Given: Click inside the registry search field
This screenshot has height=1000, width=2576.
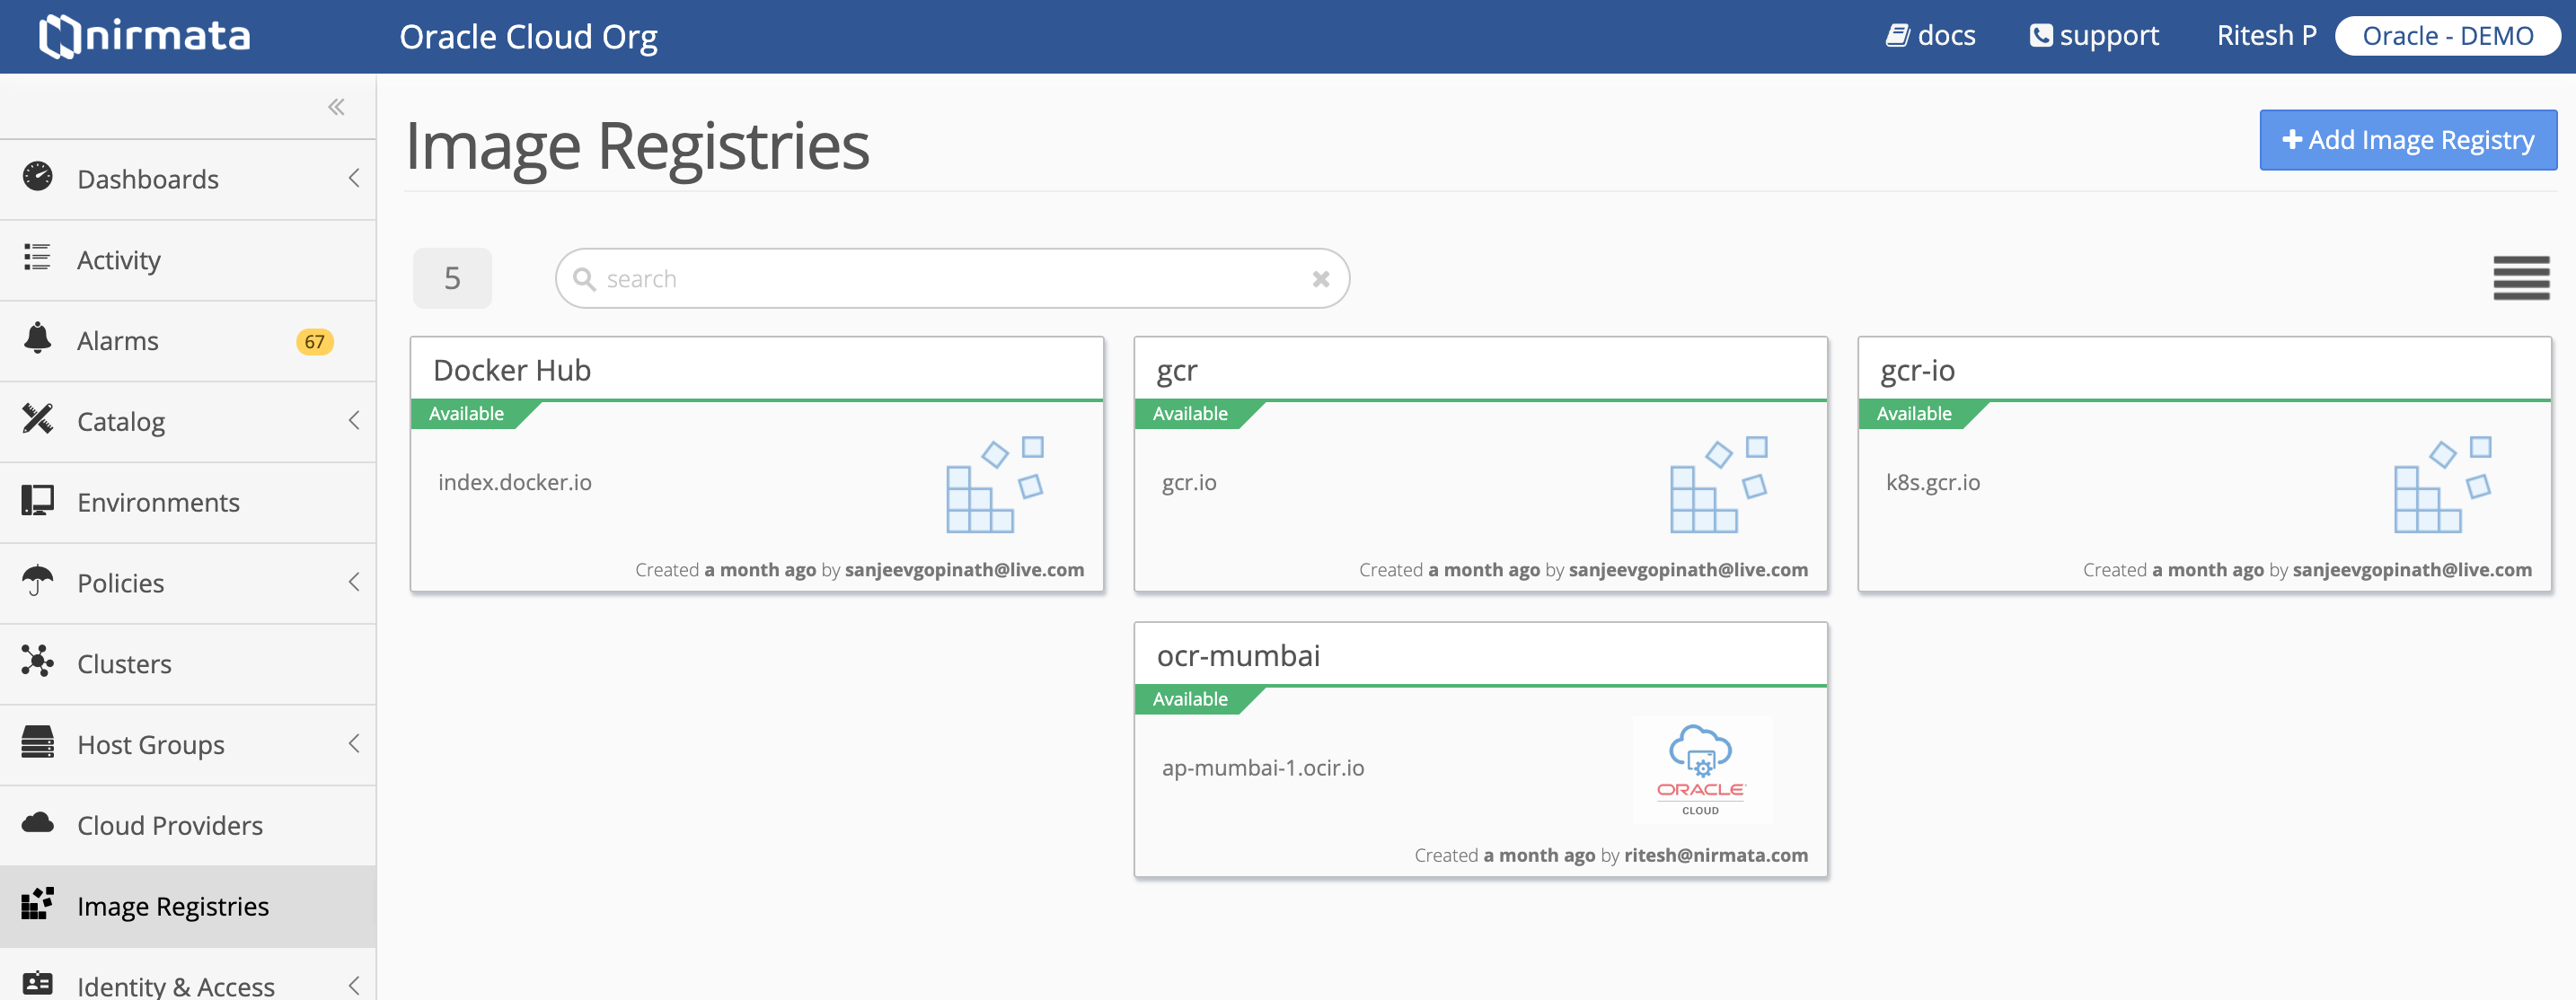Looking at the screenshot, I should pyautogui.click(x=950, y=277).
